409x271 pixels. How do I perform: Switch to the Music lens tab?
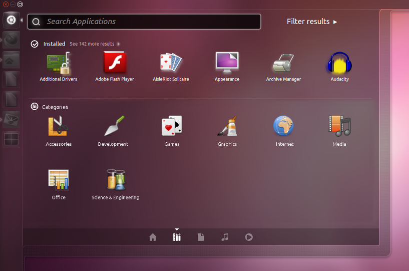click(225, 237)
